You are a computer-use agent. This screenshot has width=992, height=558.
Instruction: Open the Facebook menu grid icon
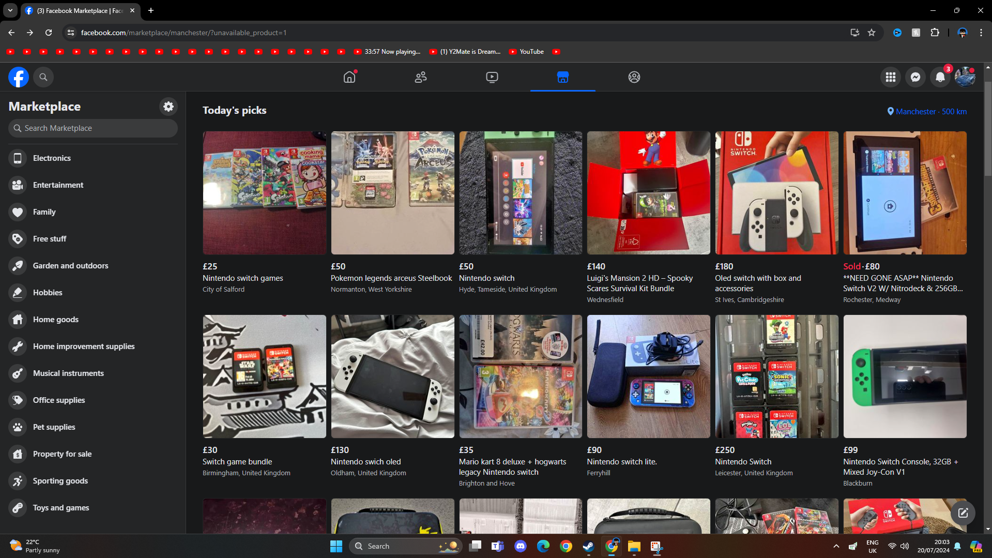click(x=890, y=77)
